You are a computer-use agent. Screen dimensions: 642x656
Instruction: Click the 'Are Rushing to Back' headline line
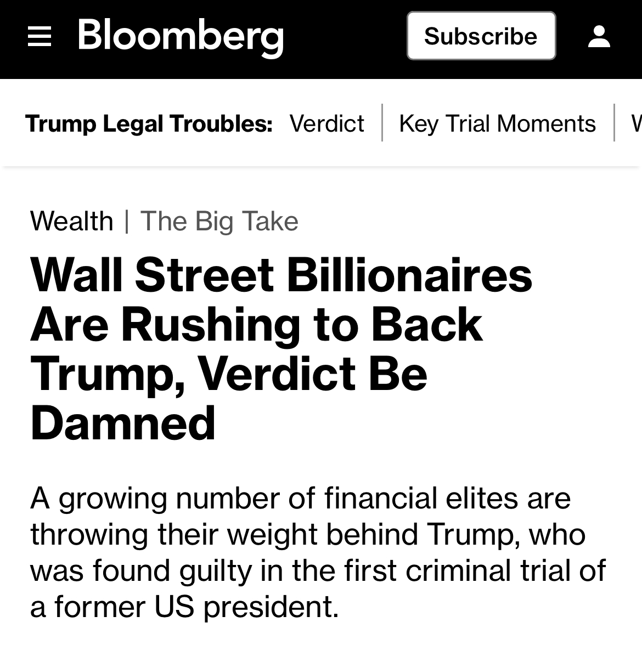coord(256,324)
